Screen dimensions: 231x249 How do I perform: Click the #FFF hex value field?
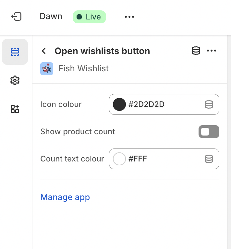tap(162, 159)
